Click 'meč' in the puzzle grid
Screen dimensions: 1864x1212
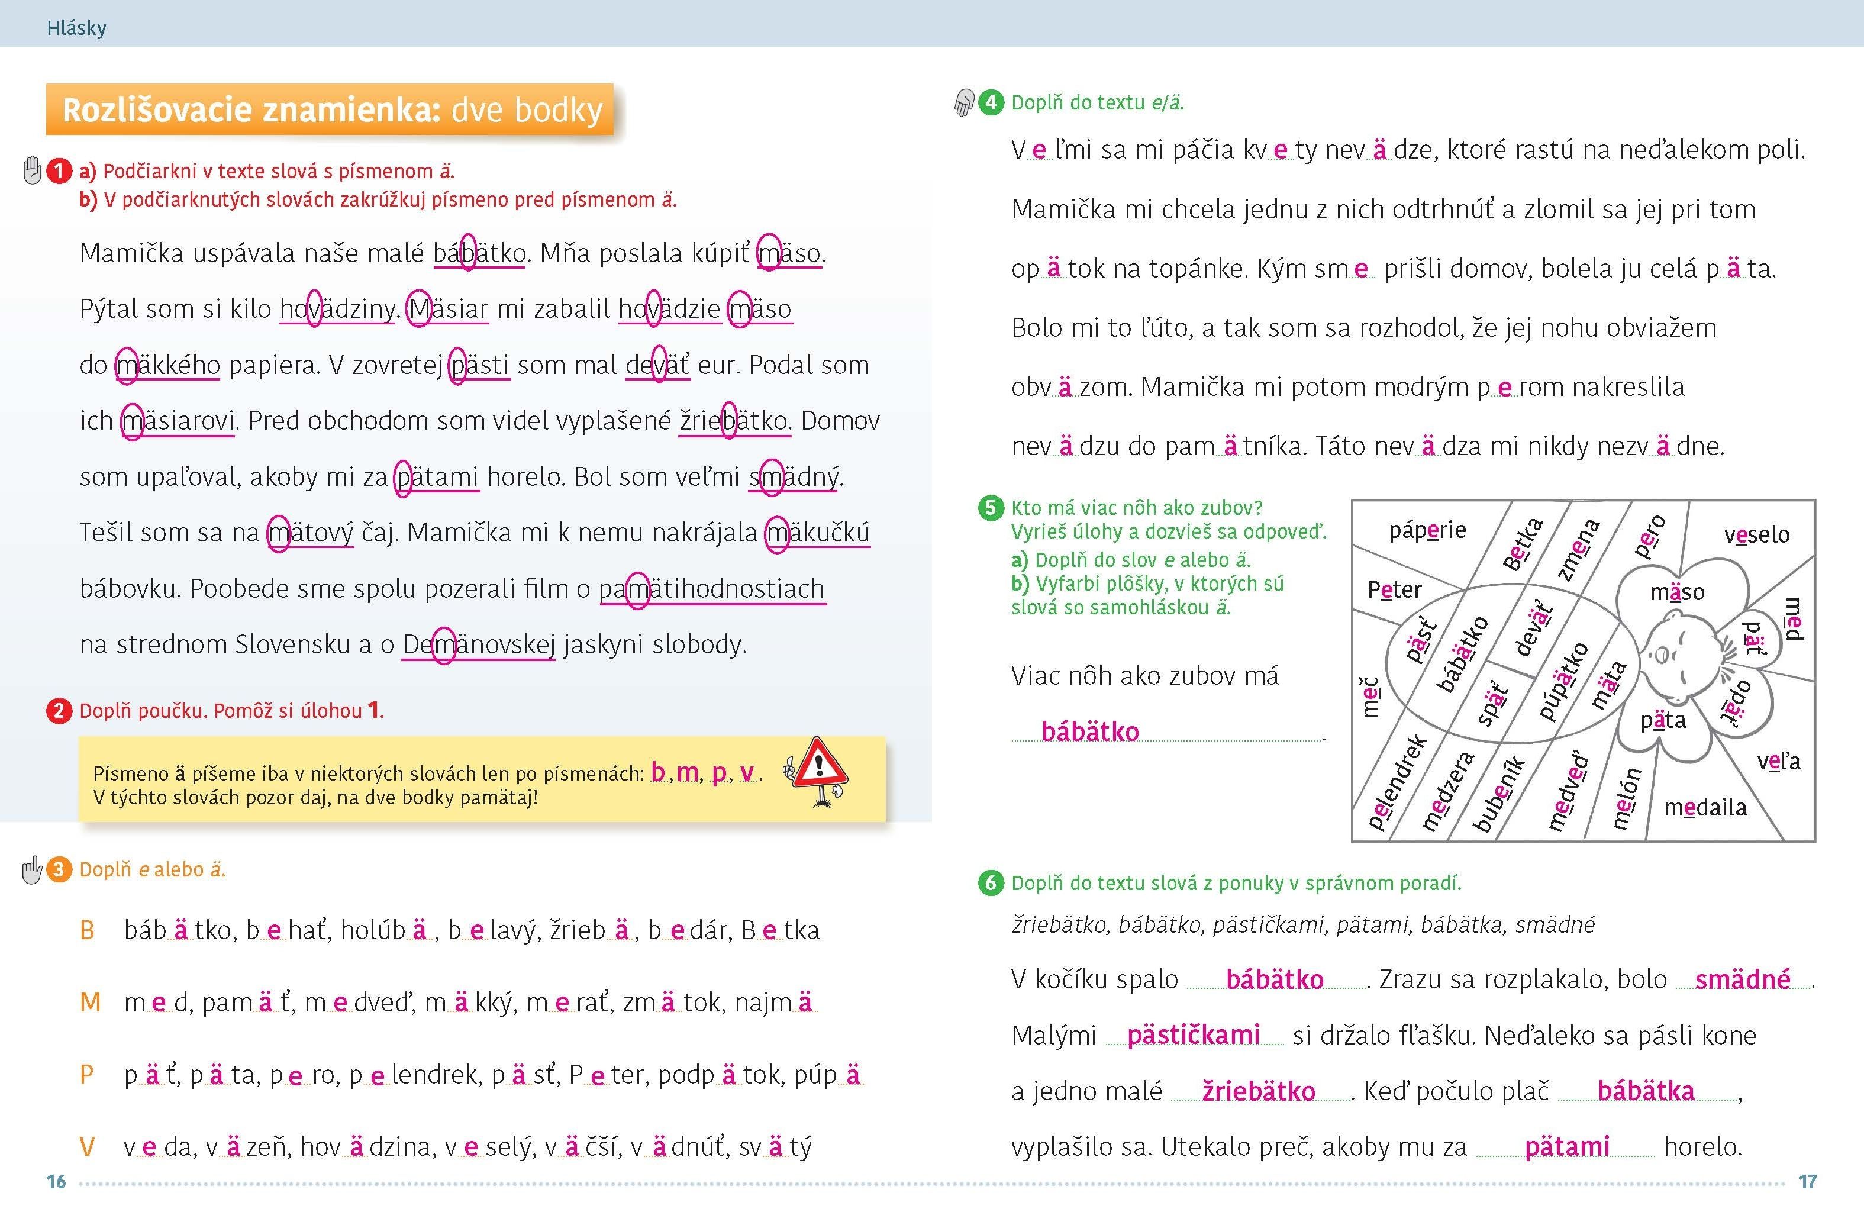click(x=1370, y=697)
